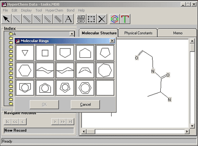Open the shapes template tool

coord(81,19)
